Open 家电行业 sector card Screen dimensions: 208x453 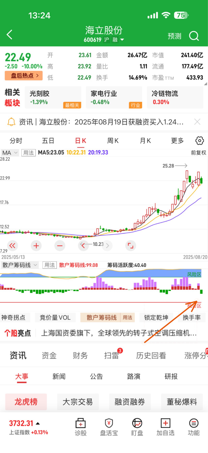(x=114, y=97)
